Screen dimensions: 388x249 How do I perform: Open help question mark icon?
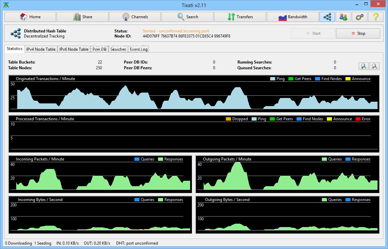(376, 17)
